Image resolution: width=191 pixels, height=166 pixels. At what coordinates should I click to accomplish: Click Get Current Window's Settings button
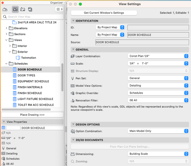click(104, 13)
